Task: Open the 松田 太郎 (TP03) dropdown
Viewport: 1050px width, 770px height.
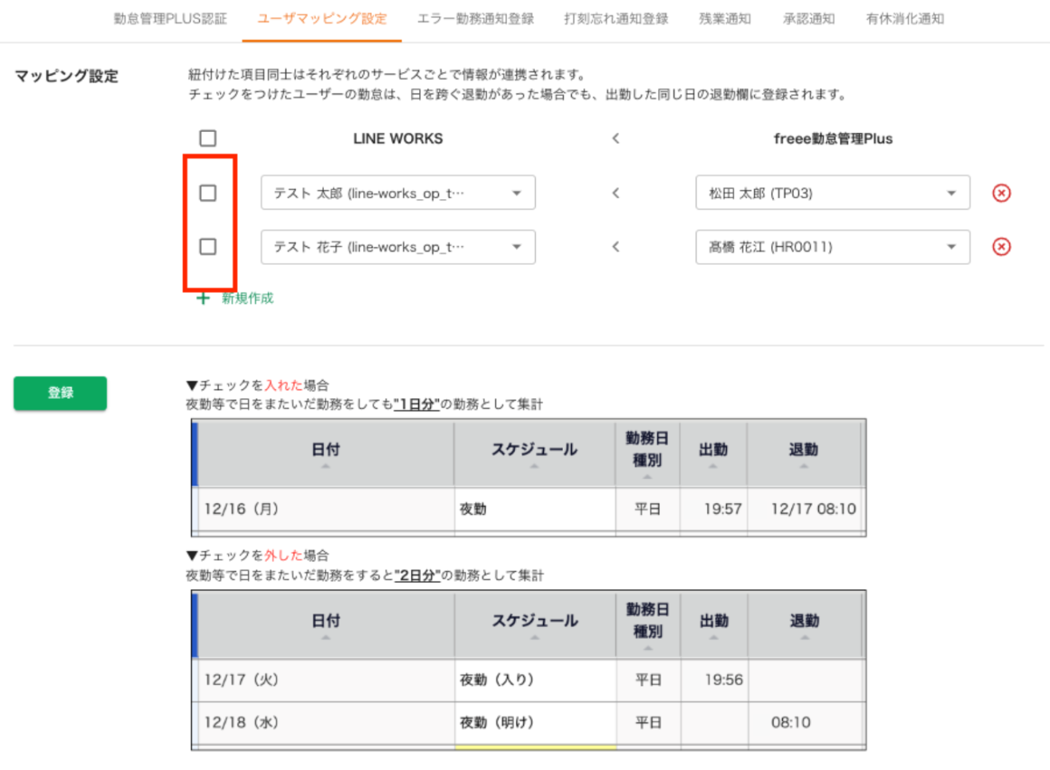Action: [832, 193]
